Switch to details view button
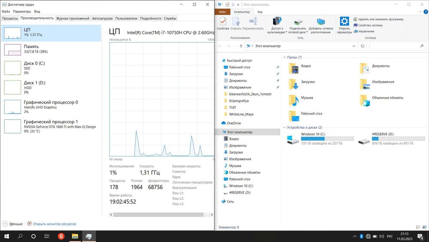 point(418,227)
